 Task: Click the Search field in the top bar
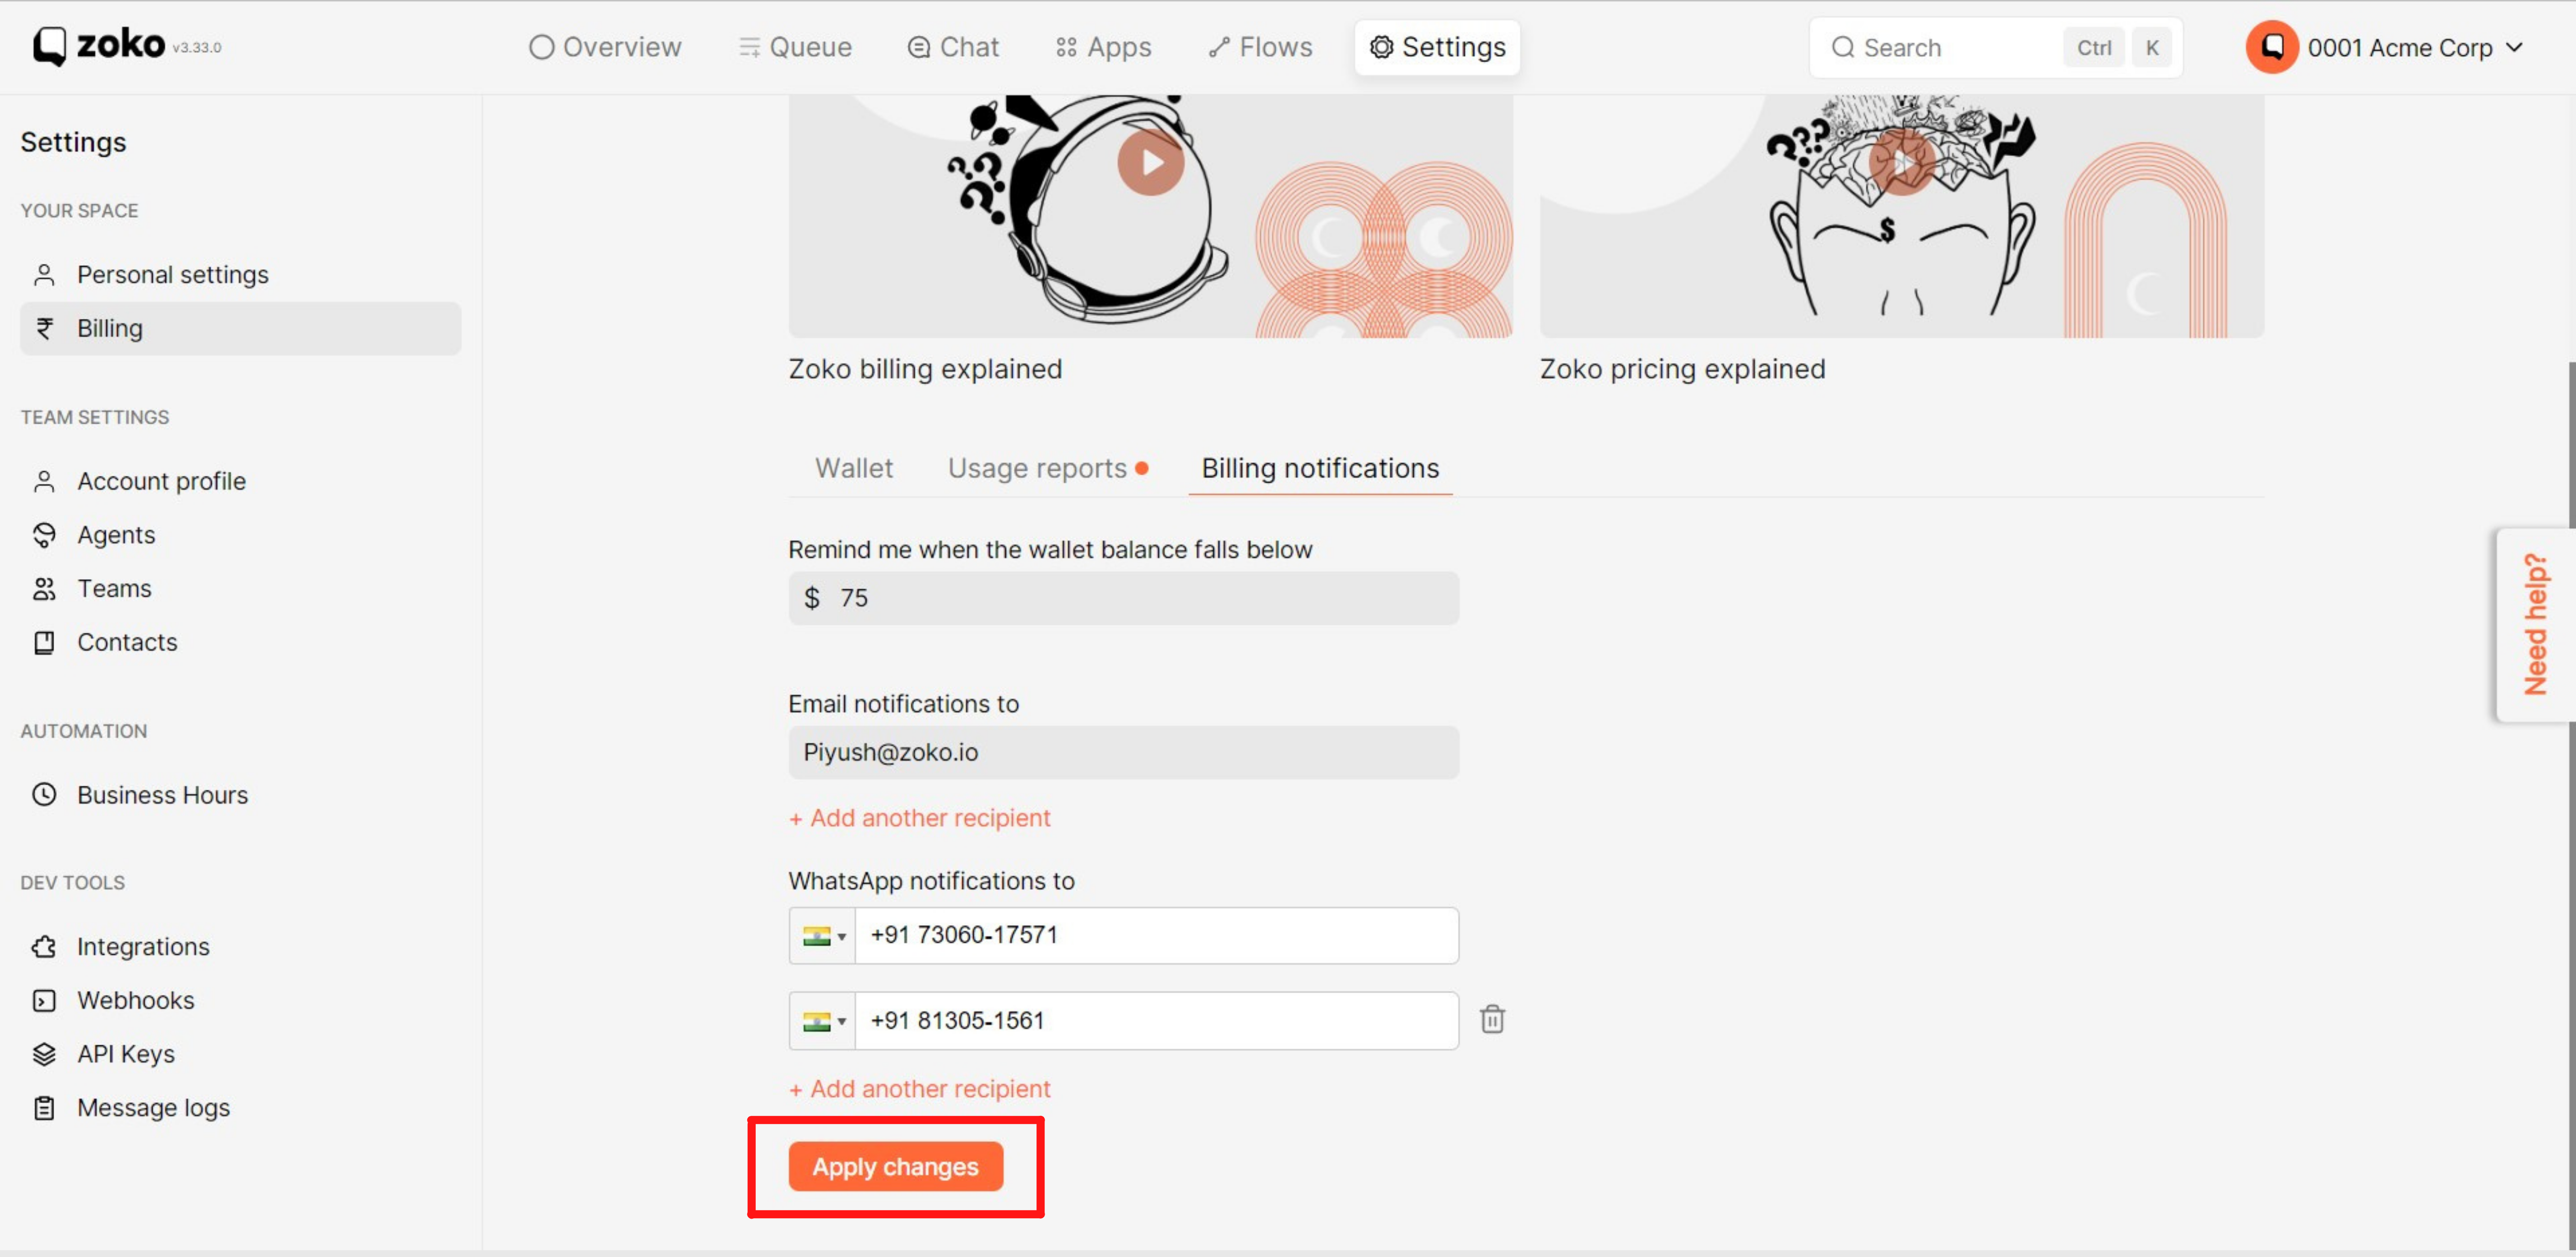pos(1995,47)
